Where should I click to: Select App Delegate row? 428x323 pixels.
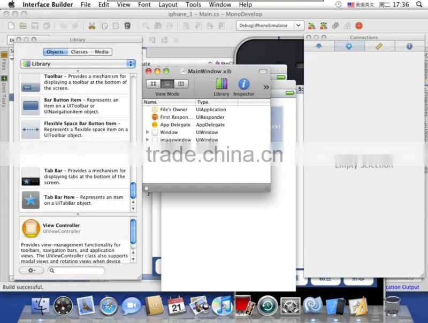(207, 125)
